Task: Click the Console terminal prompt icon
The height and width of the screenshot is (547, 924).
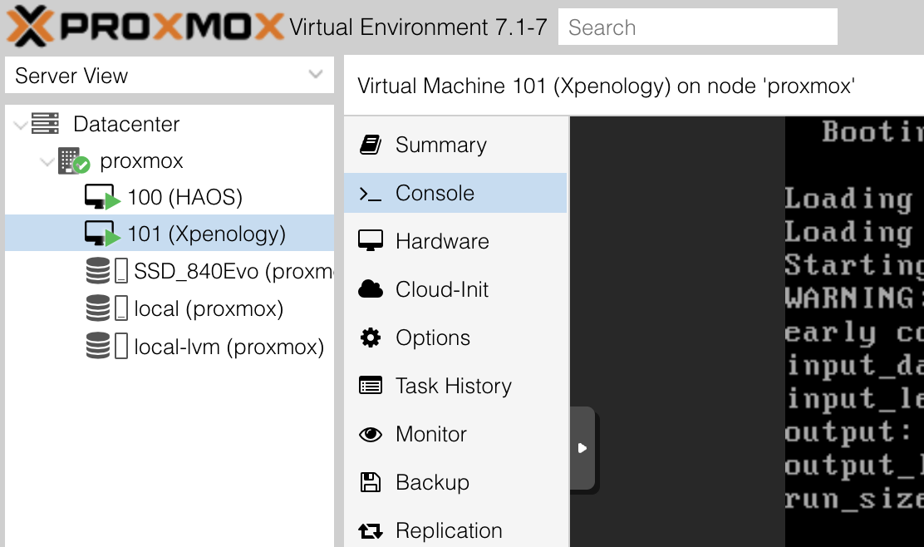Action: 371,194
